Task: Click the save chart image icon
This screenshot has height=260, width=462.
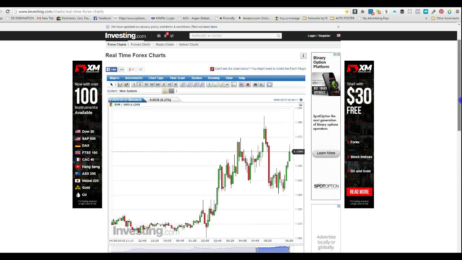Action: [x=262, y=84]
